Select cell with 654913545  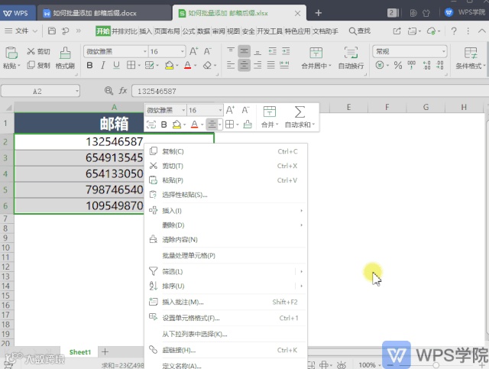[x=115, y=158]
